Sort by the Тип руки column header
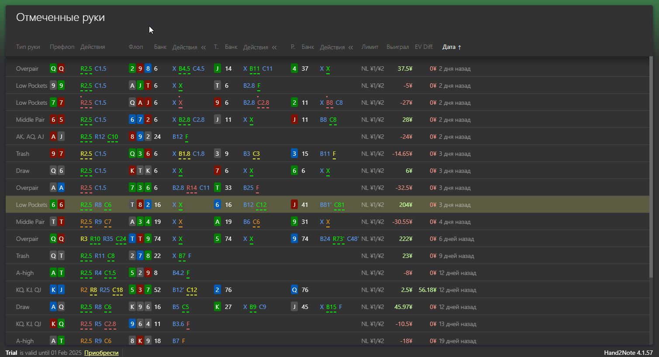The width and height of the screenshot is (659, 357). click(28, 47)
